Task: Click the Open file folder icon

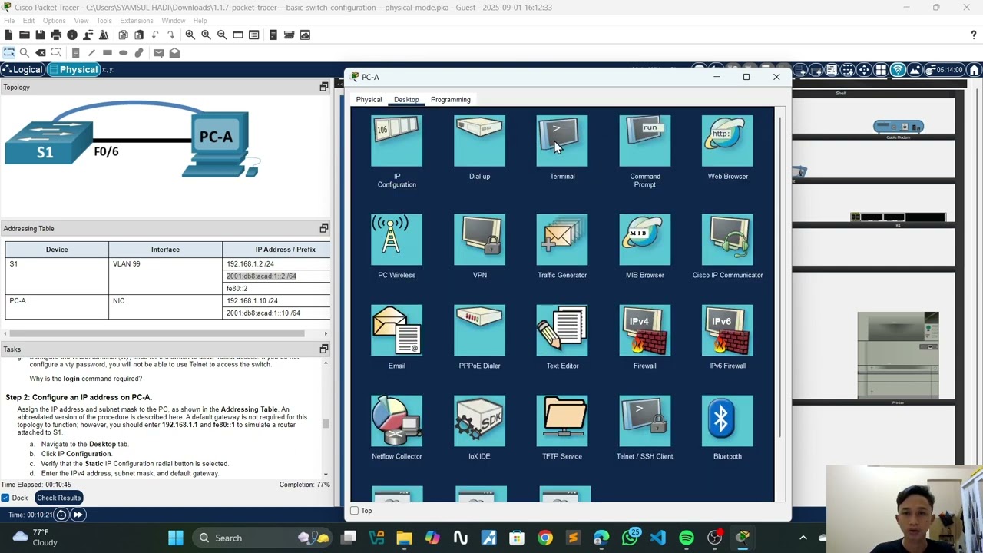Action: 25,35
